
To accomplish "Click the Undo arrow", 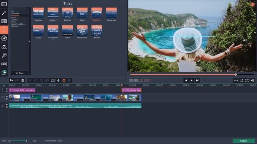I will tap(11, 80).
